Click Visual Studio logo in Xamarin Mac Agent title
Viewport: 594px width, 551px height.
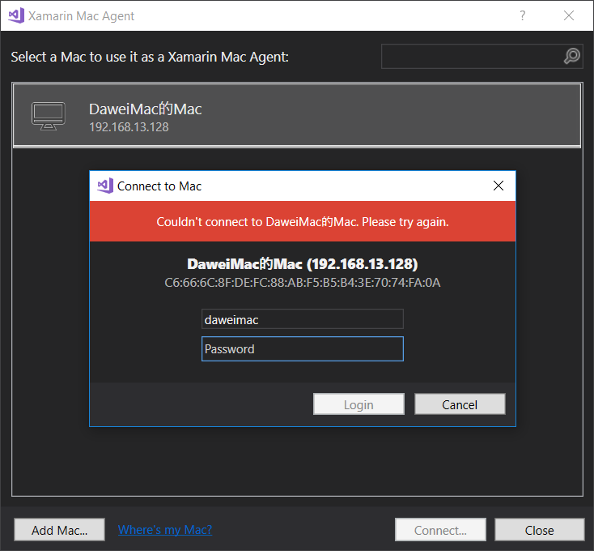click(x=16, y=15)
